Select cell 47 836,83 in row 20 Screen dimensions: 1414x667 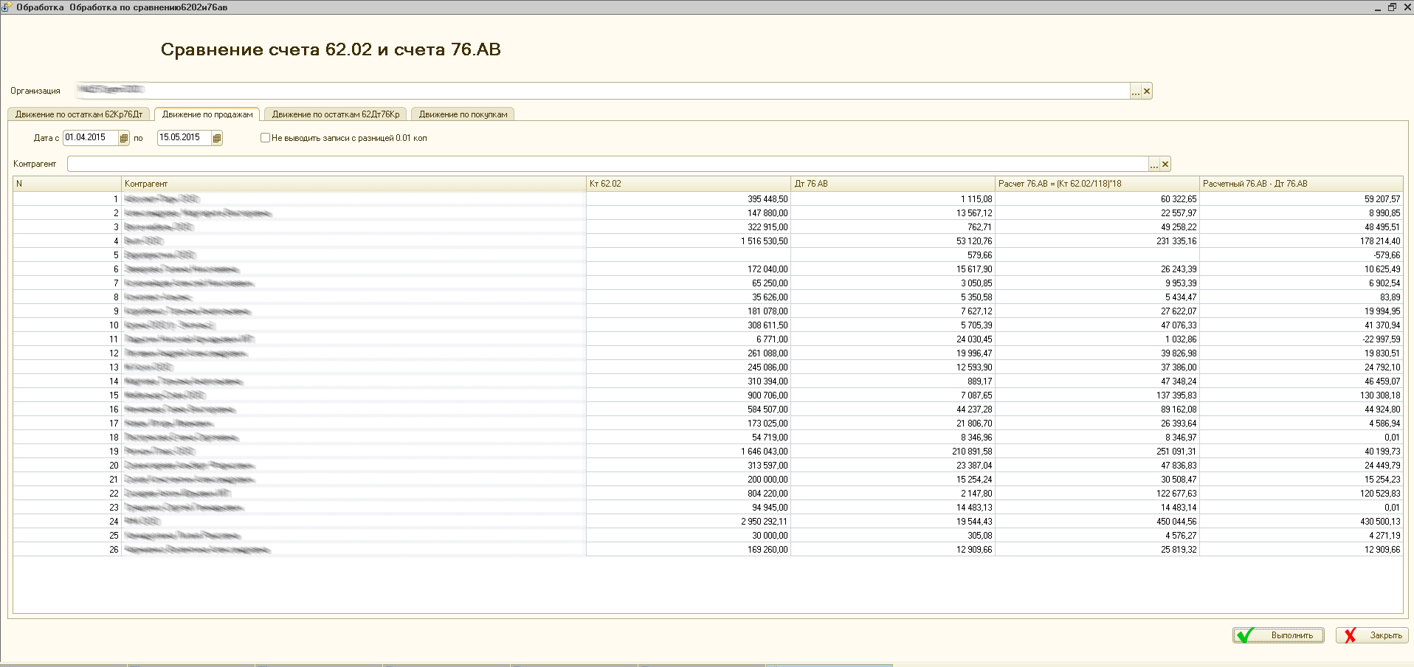(1097, 466)
